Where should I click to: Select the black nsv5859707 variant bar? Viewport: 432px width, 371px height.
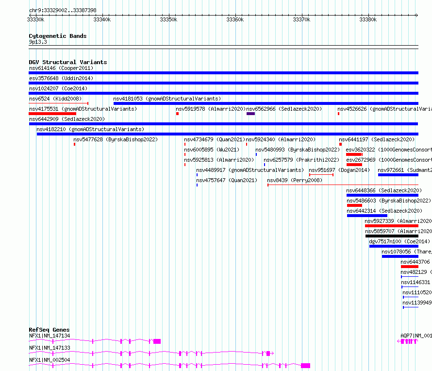click(x=392, y=236)
